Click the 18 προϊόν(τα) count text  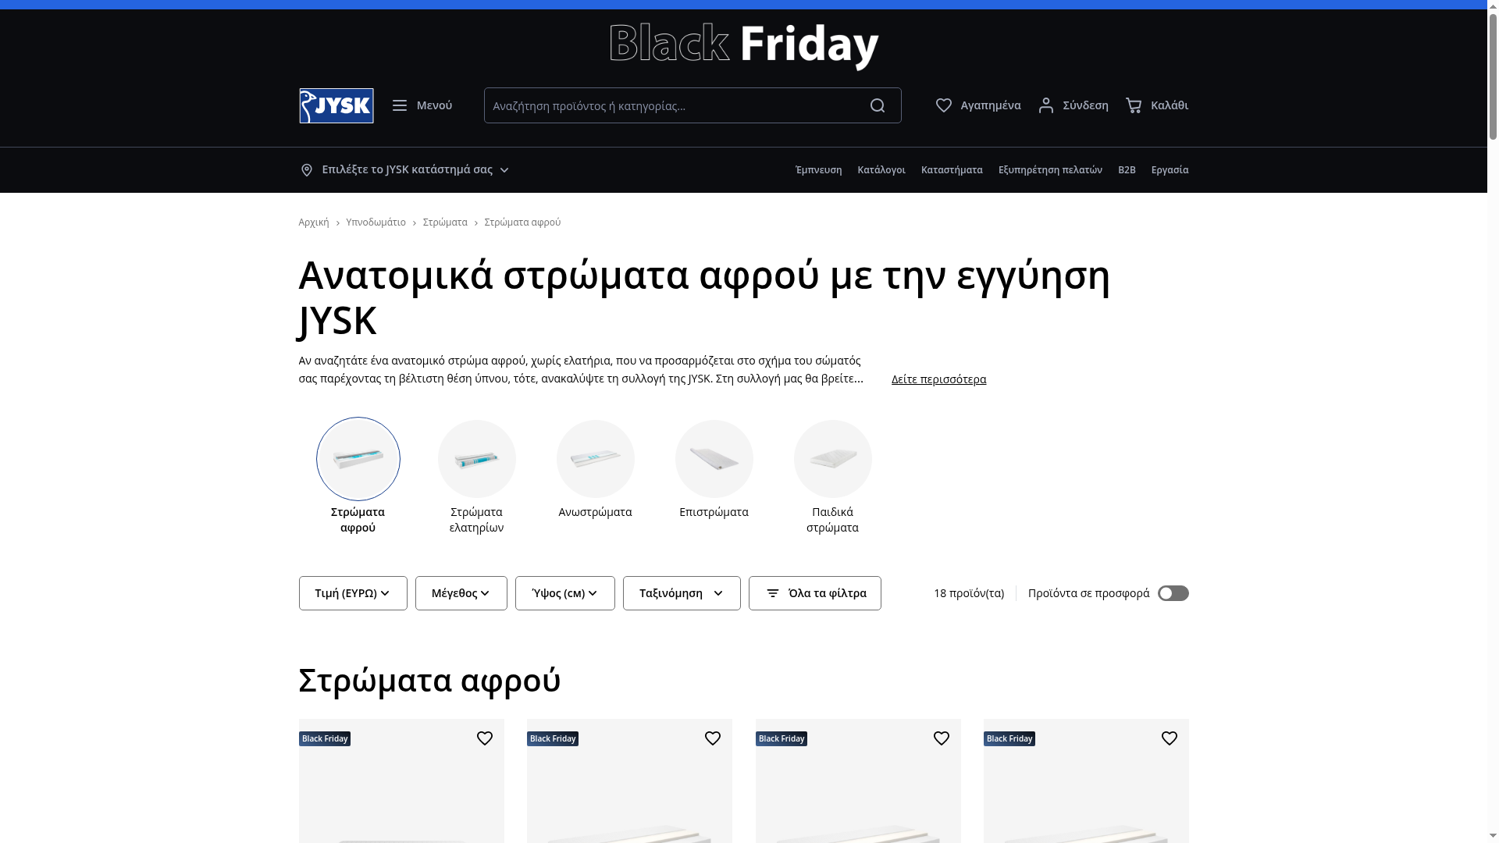pos(969,593)
